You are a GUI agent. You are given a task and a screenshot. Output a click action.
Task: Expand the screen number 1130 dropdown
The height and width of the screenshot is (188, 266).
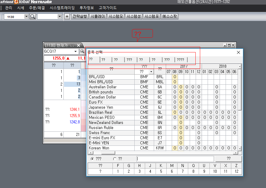(26, 16)
